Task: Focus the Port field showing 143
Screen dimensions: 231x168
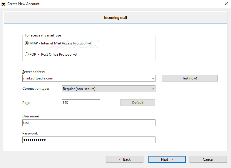Action: tap(81, 103)
